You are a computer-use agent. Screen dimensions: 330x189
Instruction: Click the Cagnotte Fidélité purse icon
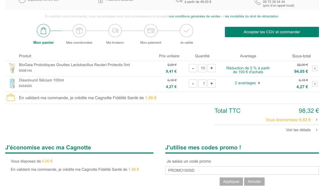click(x=11, y=98)
